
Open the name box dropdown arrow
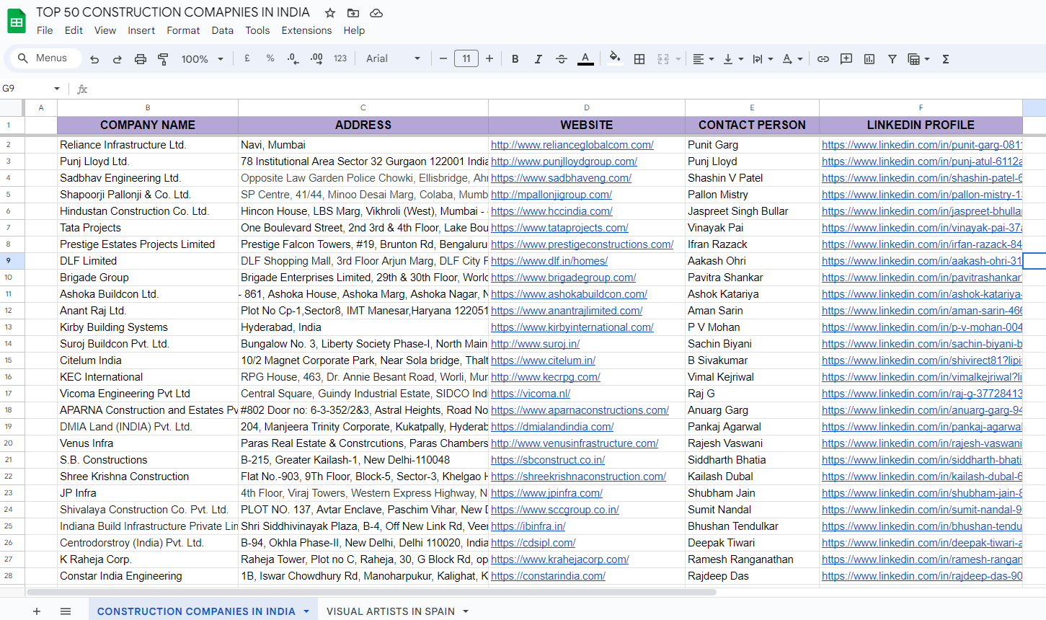(57, 89)
